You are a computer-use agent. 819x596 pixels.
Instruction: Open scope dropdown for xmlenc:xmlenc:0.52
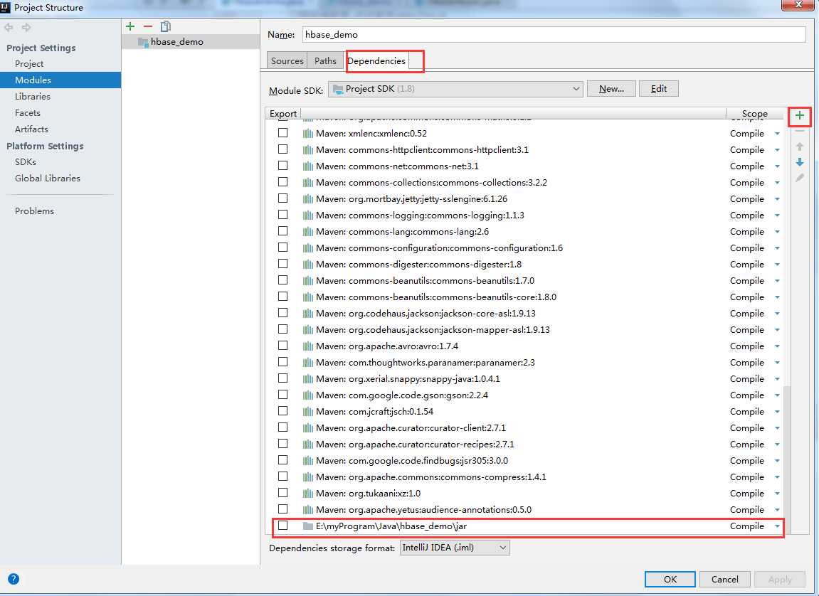coord(777,134)
